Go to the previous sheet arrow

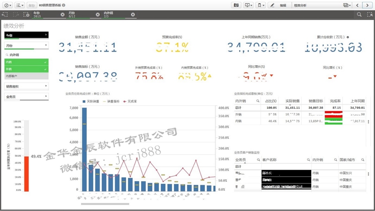pos(358,5)
